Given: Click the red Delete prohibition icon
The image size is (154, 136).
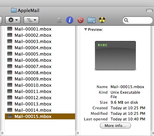Looking at the screenshot, I should pyautogui.click(x=81, y=20).
